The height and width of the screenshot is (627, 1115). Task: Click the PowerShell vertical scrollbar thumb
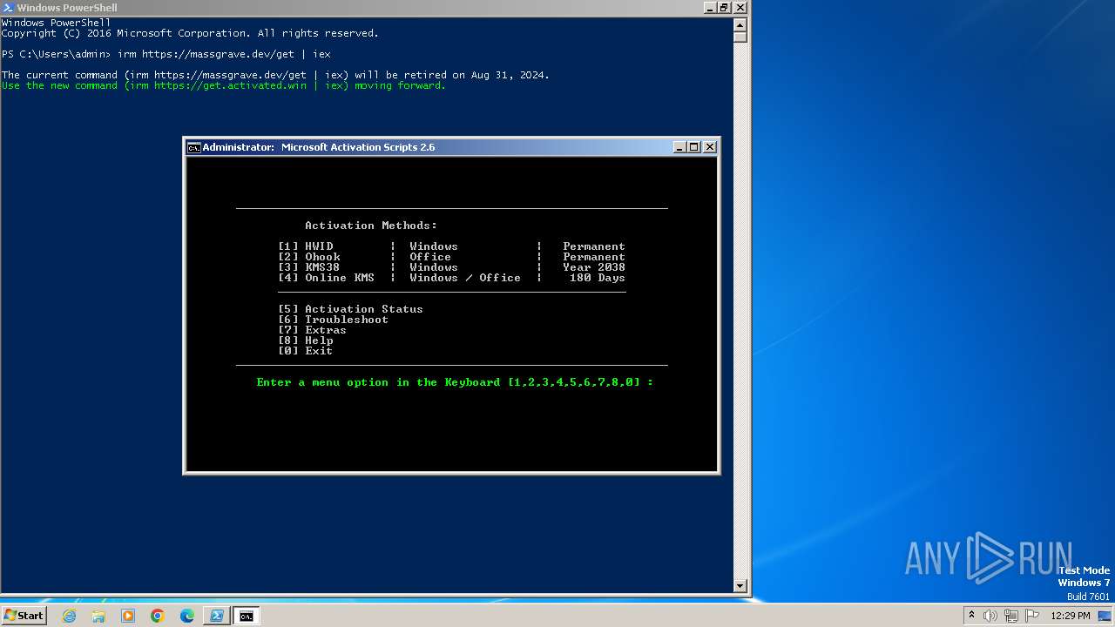click(x=740, y=37)
